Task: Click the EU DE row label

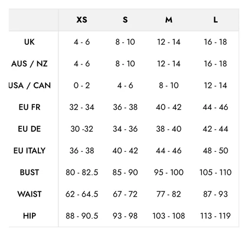Action: 30,129
